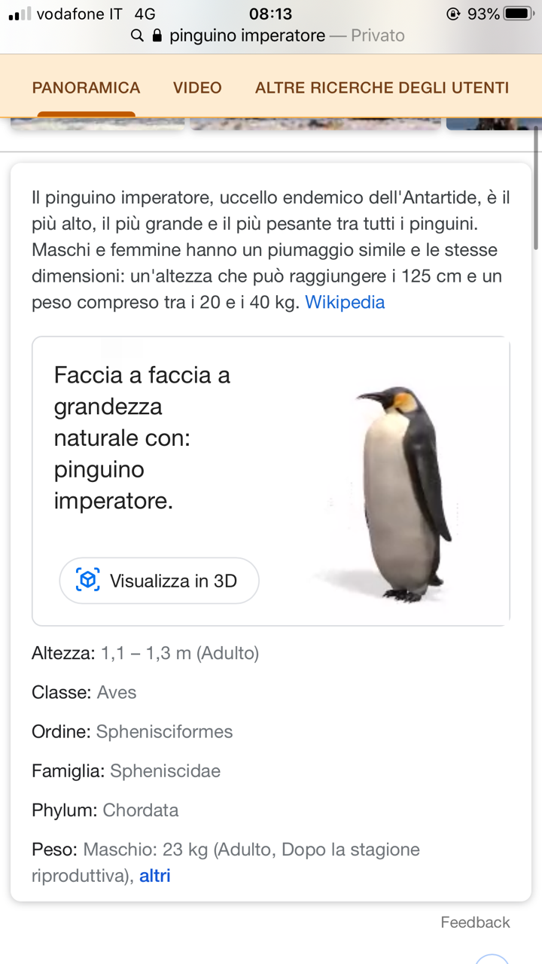Open the PANORAMICA tab
Screen dimensions: 542x964
tap(86, 87)
